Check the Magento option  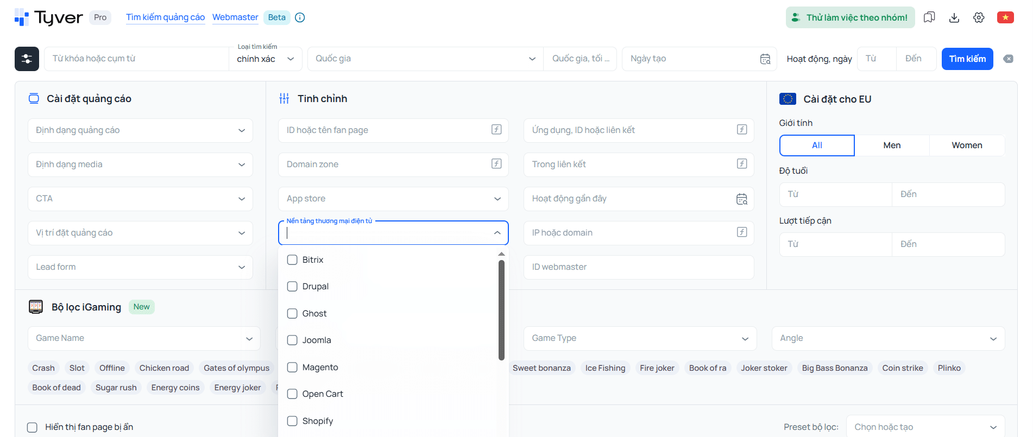coord(292,367)
